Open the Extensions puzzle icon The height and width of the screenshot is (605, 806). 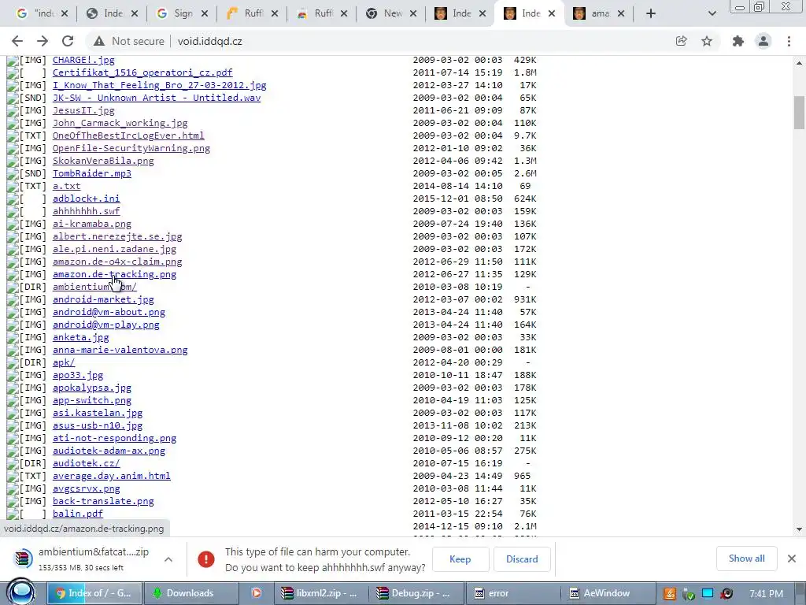click(x=738, y=41)
